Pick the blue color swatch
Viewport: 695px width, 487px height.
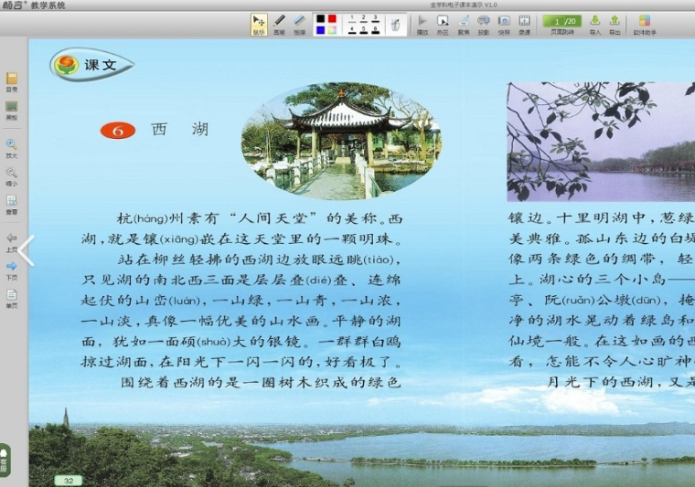point(320,30)
